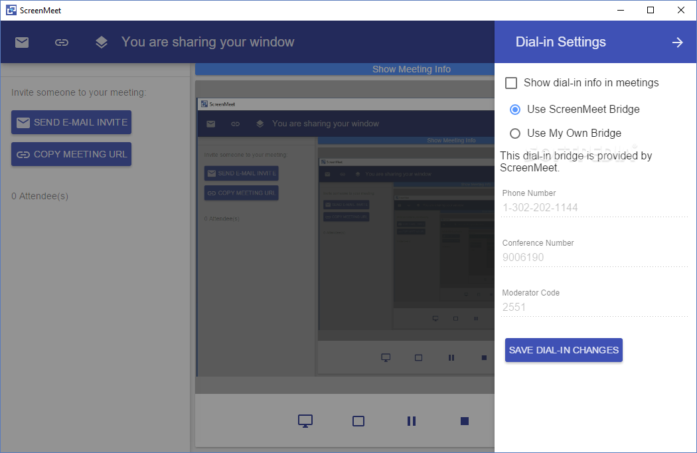
Task: Close the ScreenMeet window
Action: pyautogui.click(x=680, y=10)
